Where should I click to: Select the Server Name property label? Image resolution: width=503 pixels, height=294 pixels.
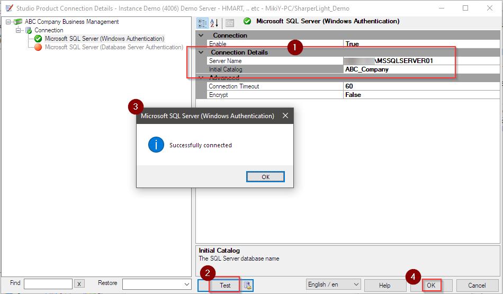coord(225,61)
